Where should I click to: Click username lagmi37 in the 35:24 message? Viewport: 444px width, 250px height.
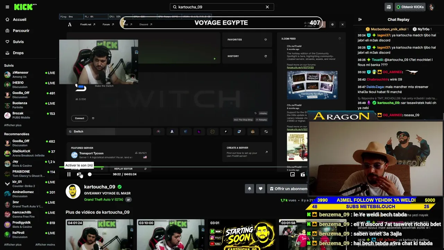click(384, 35)
